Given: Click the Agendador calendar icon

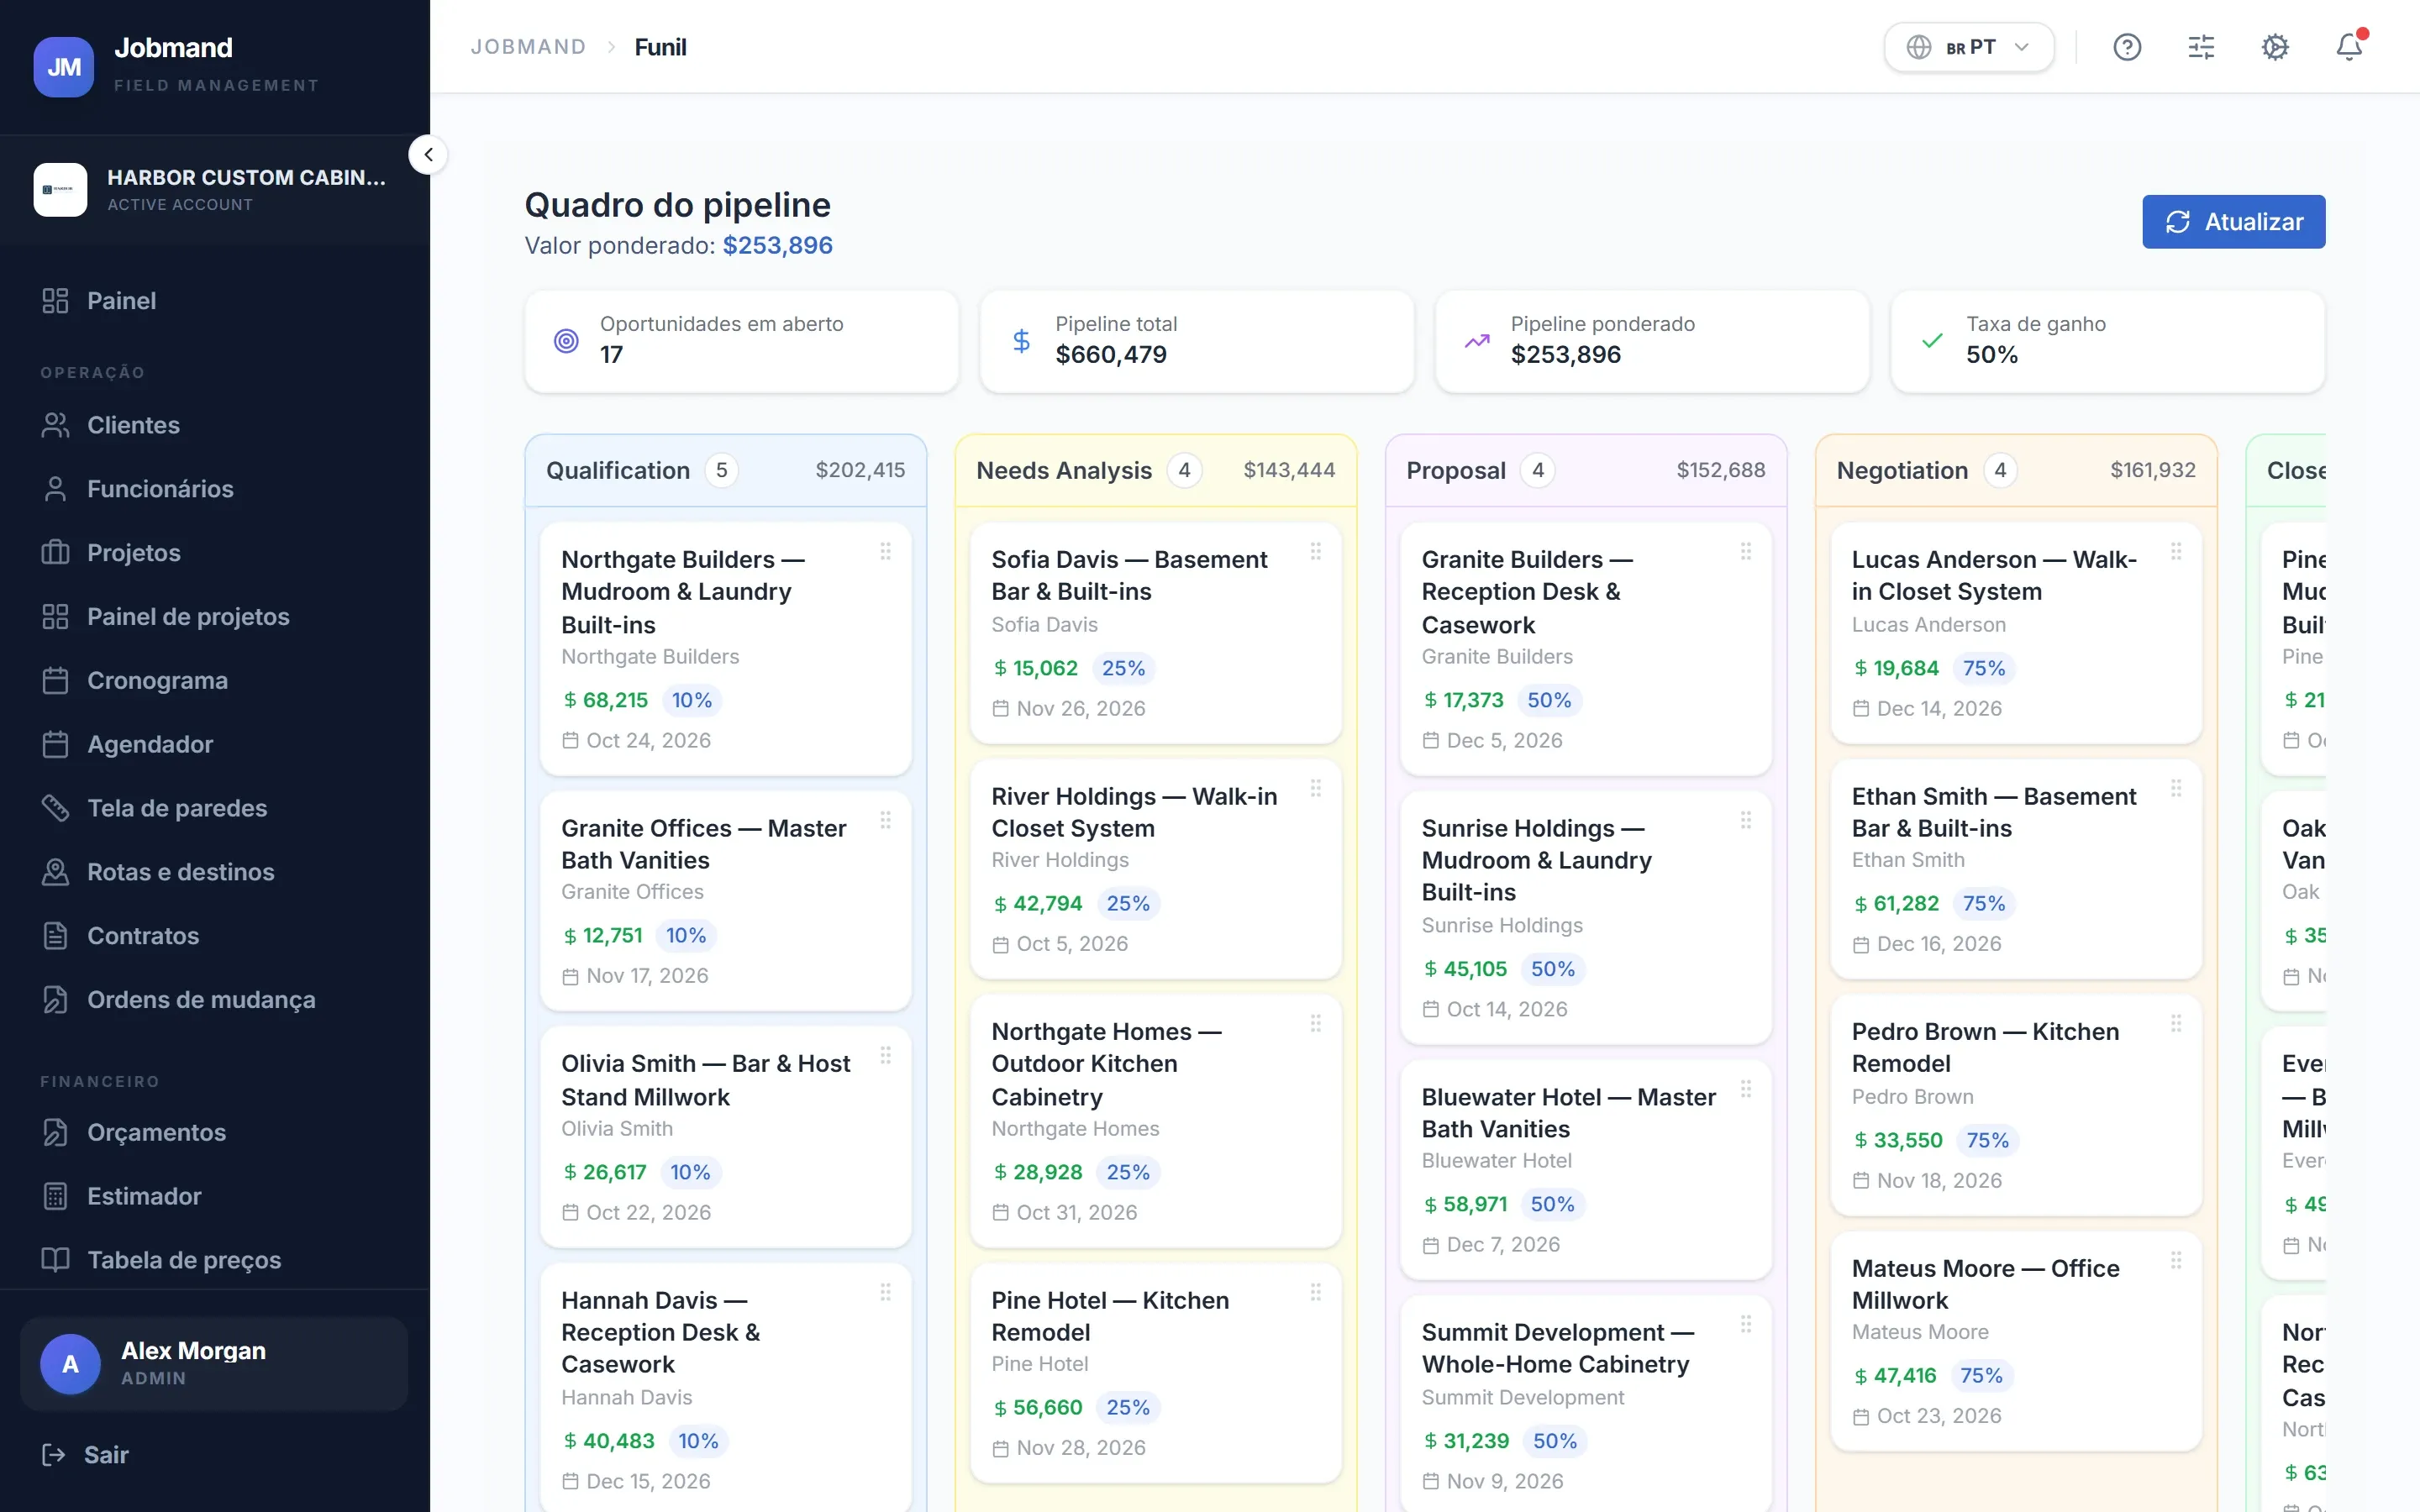Looking at the screenshot, I should click(x=55, y=745).
